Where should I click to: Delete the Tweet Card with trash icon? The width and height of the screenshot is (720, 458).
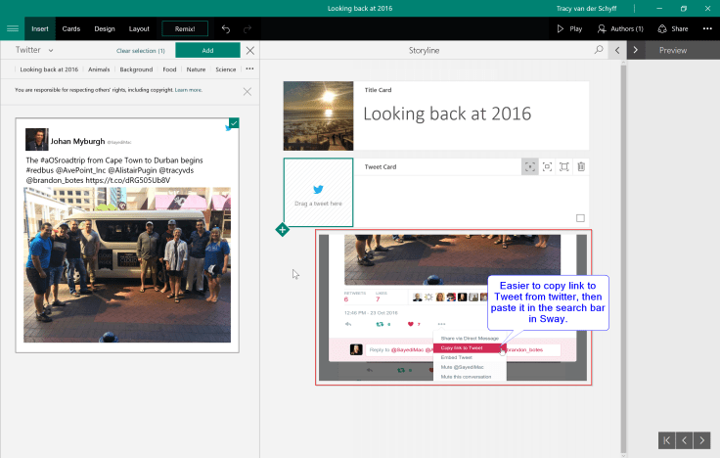[581, 167]
